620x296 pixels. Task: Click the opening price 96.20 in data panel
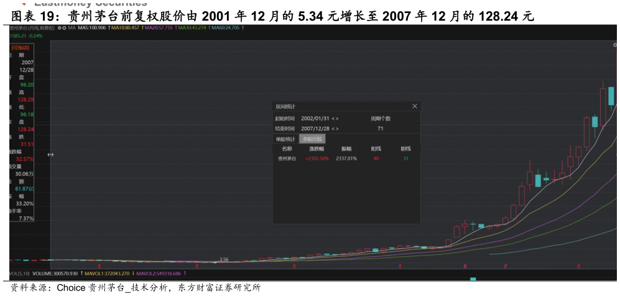pyautogui.click(x=27, y=85)
